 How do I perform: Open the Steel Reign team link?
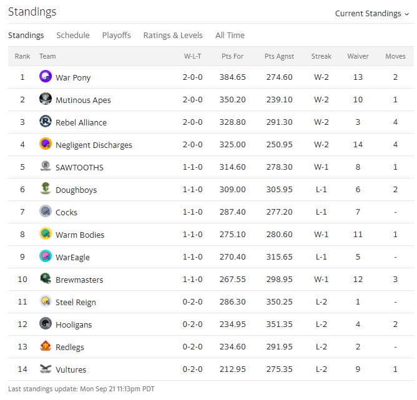[x=76, y=302]
